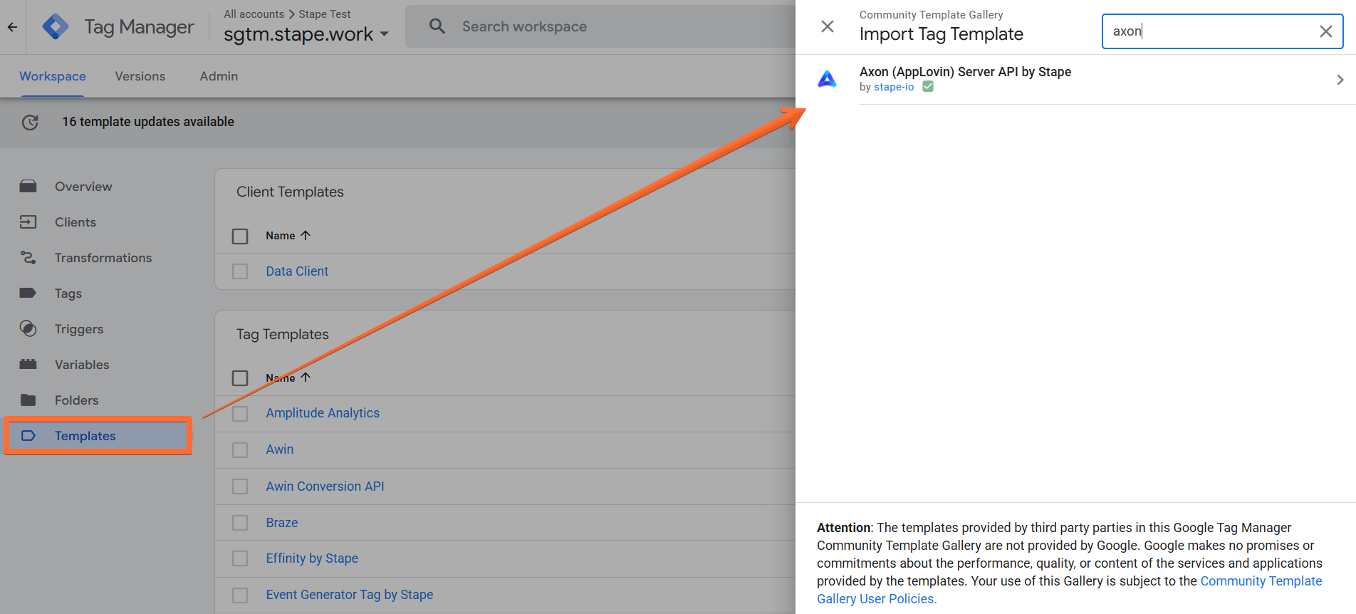Click the All accounts breadcrumb
1356x614 pixels.
(254, 14)
